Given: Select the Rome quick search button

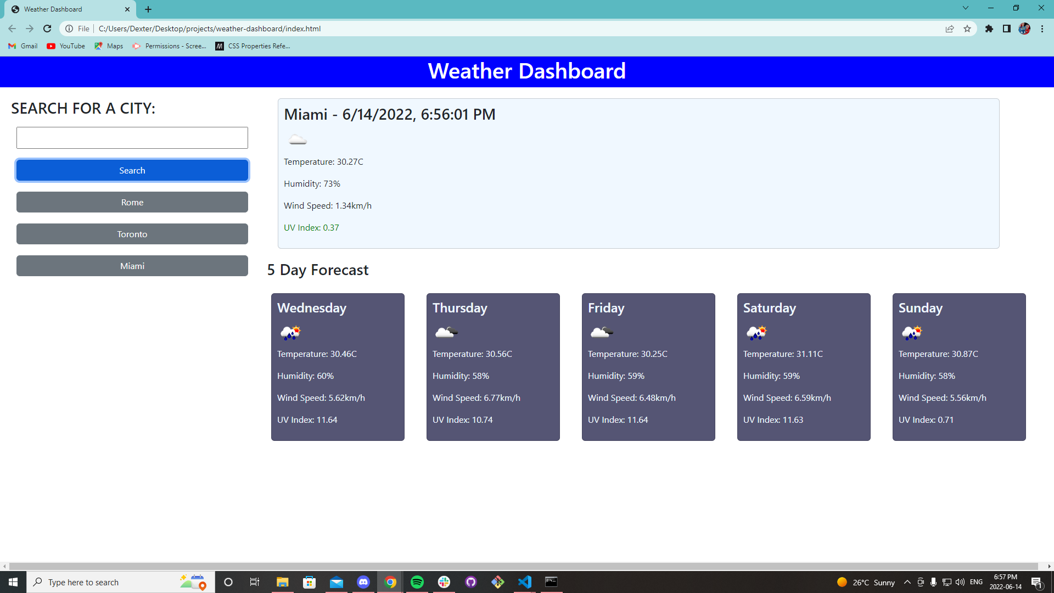Looking at the screenshot, I should 132,202.
